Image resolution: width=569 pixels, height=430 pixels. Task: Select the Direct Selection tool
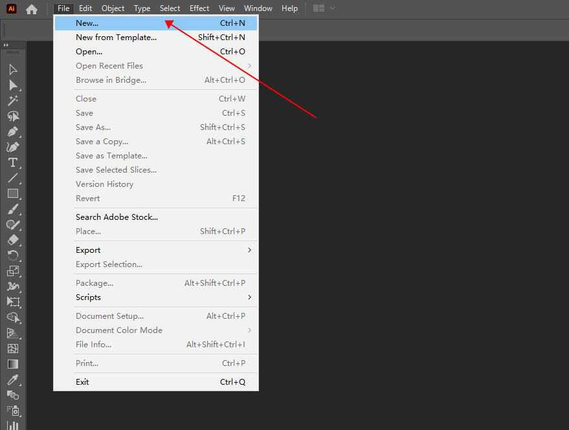13,85
